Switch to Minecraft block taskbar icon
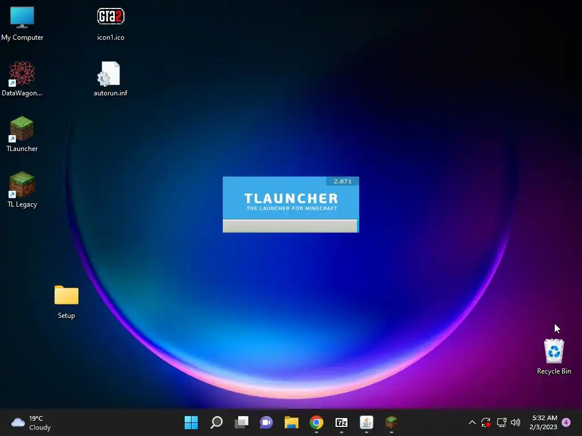Viewport: 582px width, 436px height. click(x=391, y=422)
